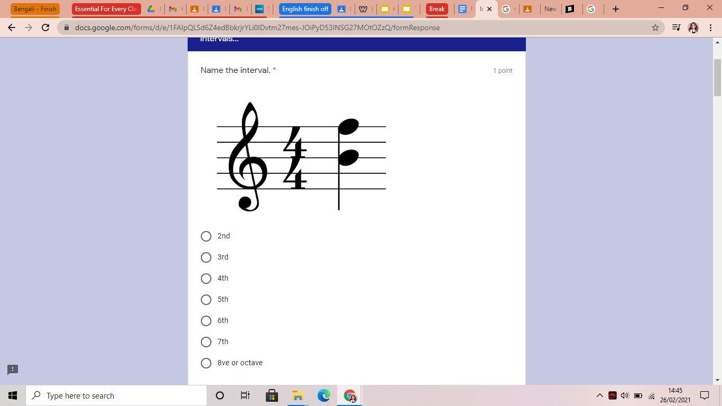
Task: Click the 'Name the interval.' question text
Action: [x=236, y=70]
